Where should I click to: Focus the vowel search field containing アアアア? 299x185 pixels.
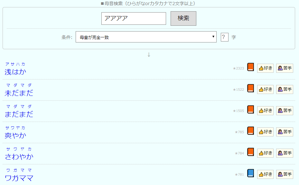pyautogui.click(x=134, y=18)
